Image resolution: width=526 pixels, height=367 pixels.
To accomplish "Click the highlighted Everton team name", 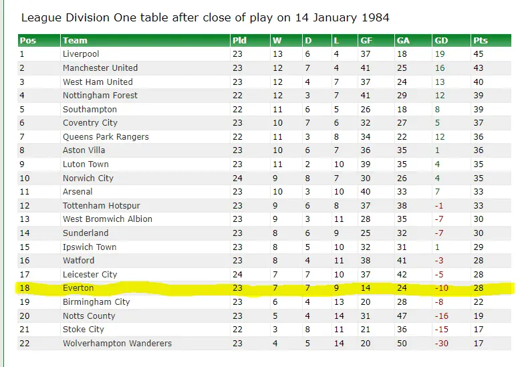I will [78, 288].
